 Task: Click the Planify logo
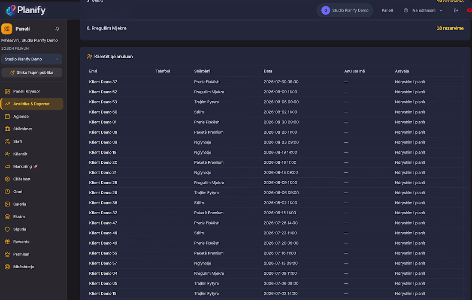coord(26,10)
